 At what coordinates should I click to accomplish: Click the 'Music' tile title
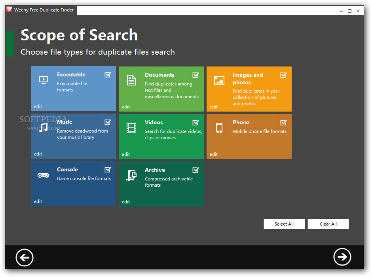tap(65, 122)
